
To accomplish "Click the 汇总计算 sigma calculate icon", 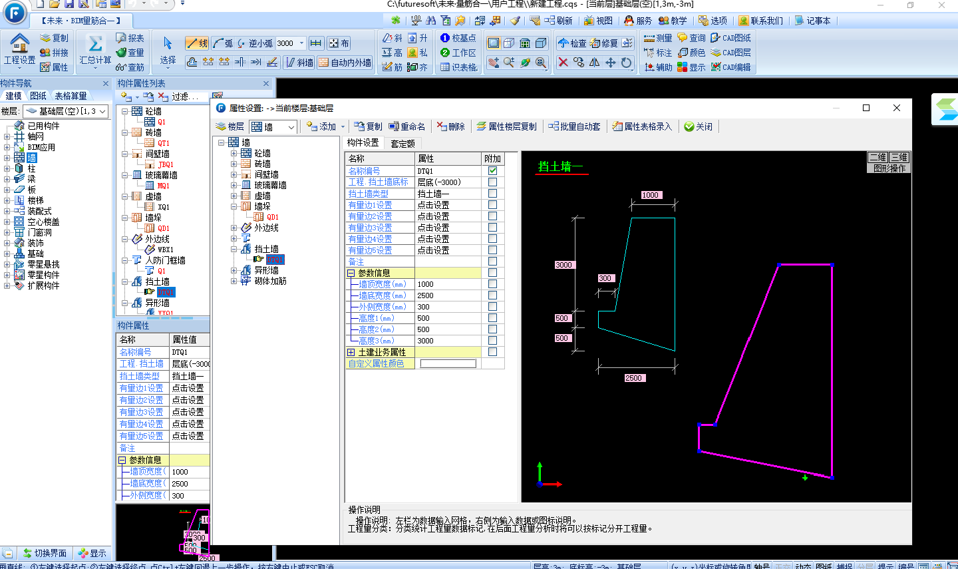I will [x=95, y=45].
